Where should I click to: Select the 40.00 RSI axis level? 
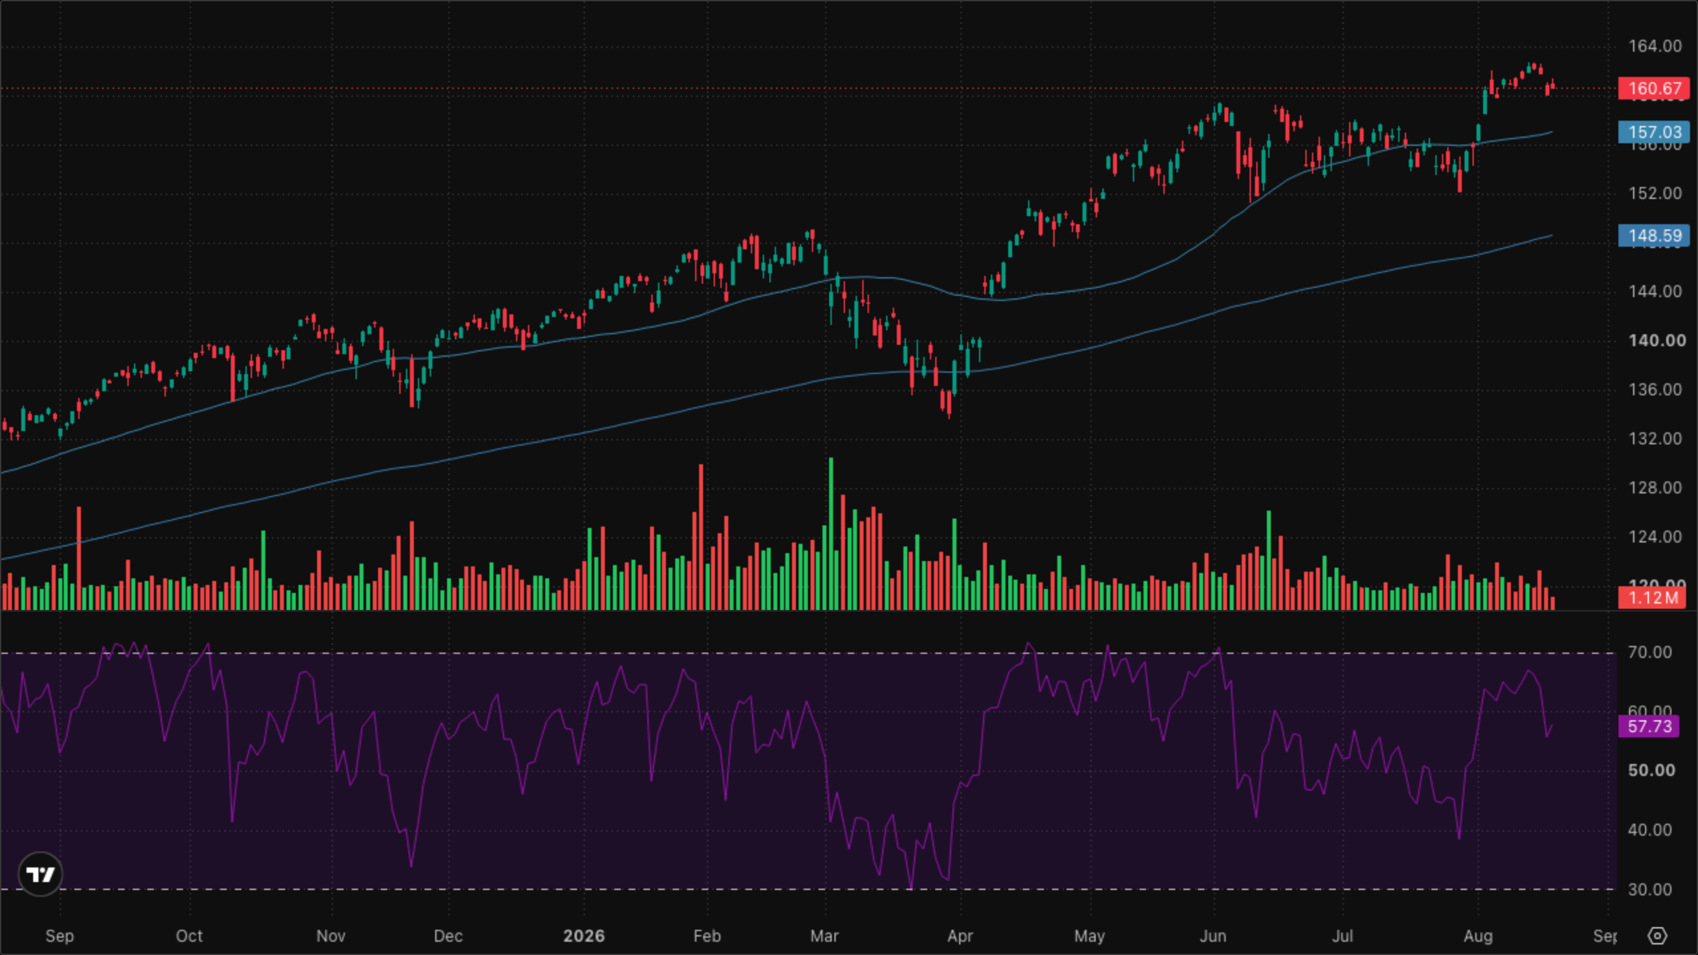point(1650,830)
